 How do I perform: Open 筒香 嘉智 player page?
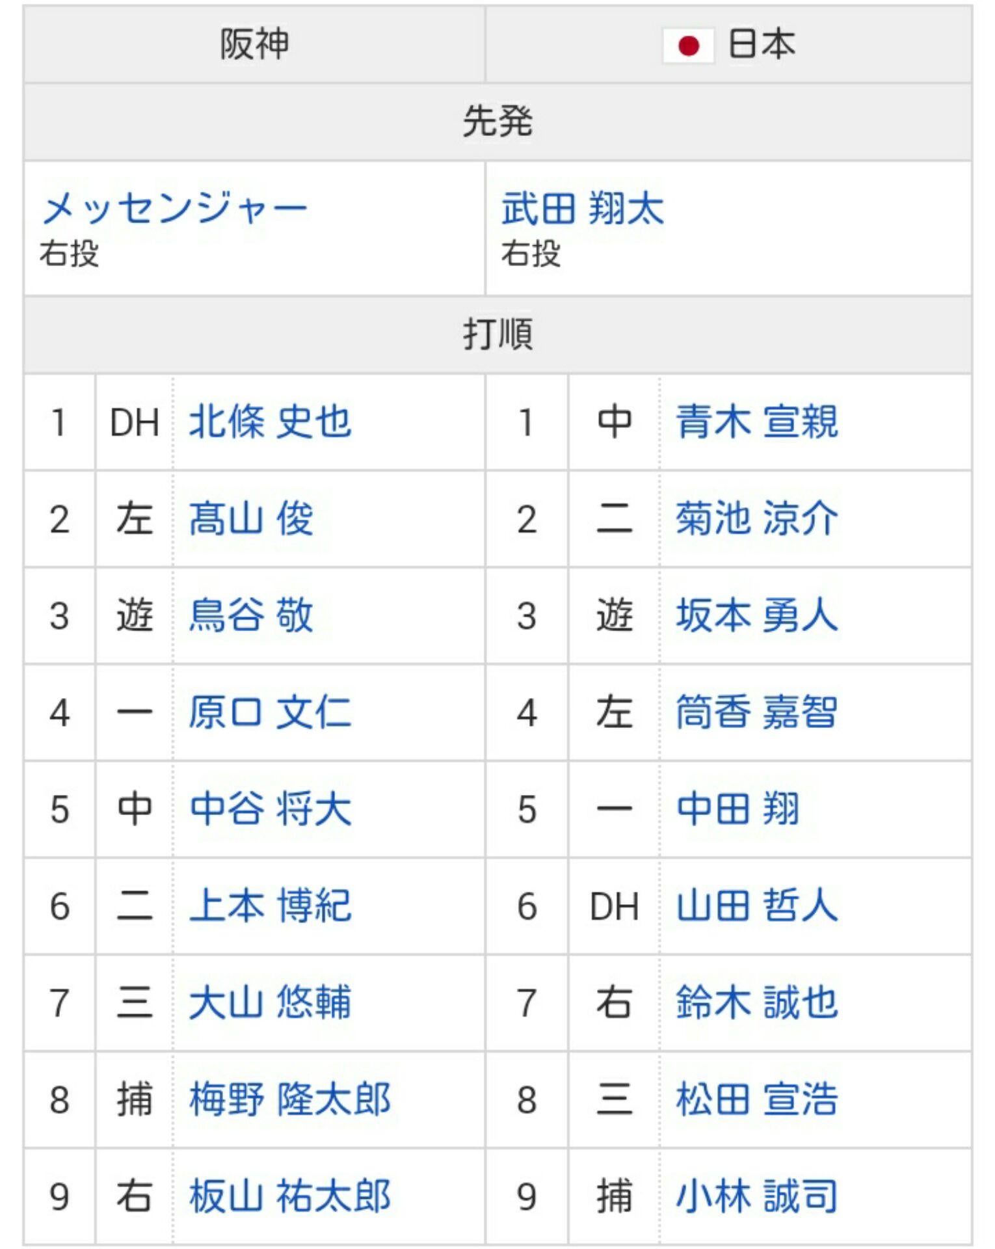pyautogui.click(x=757, y=712)
